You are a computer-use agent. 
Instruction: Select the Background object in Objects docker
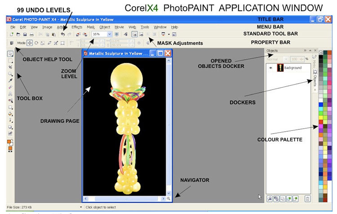point(293,68)
